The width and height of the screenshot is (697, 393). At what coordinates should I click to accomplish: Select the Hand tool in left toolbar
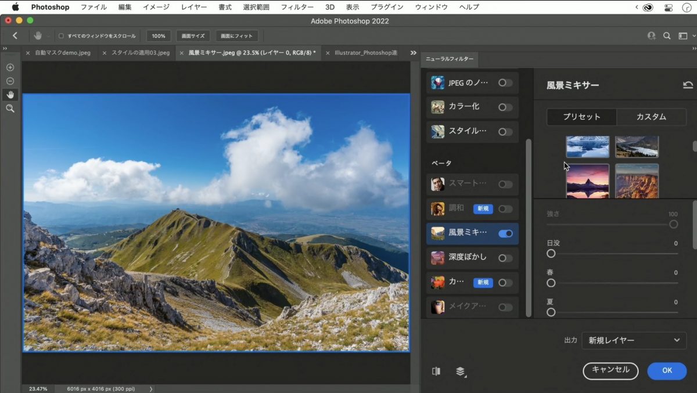pyautogui.click(x=10, y=95)
